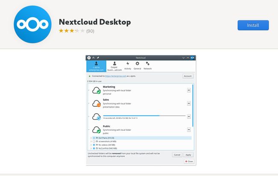
Task: Click the titlebar home-style icon in Nextcloud window
Action: point(93,58)
